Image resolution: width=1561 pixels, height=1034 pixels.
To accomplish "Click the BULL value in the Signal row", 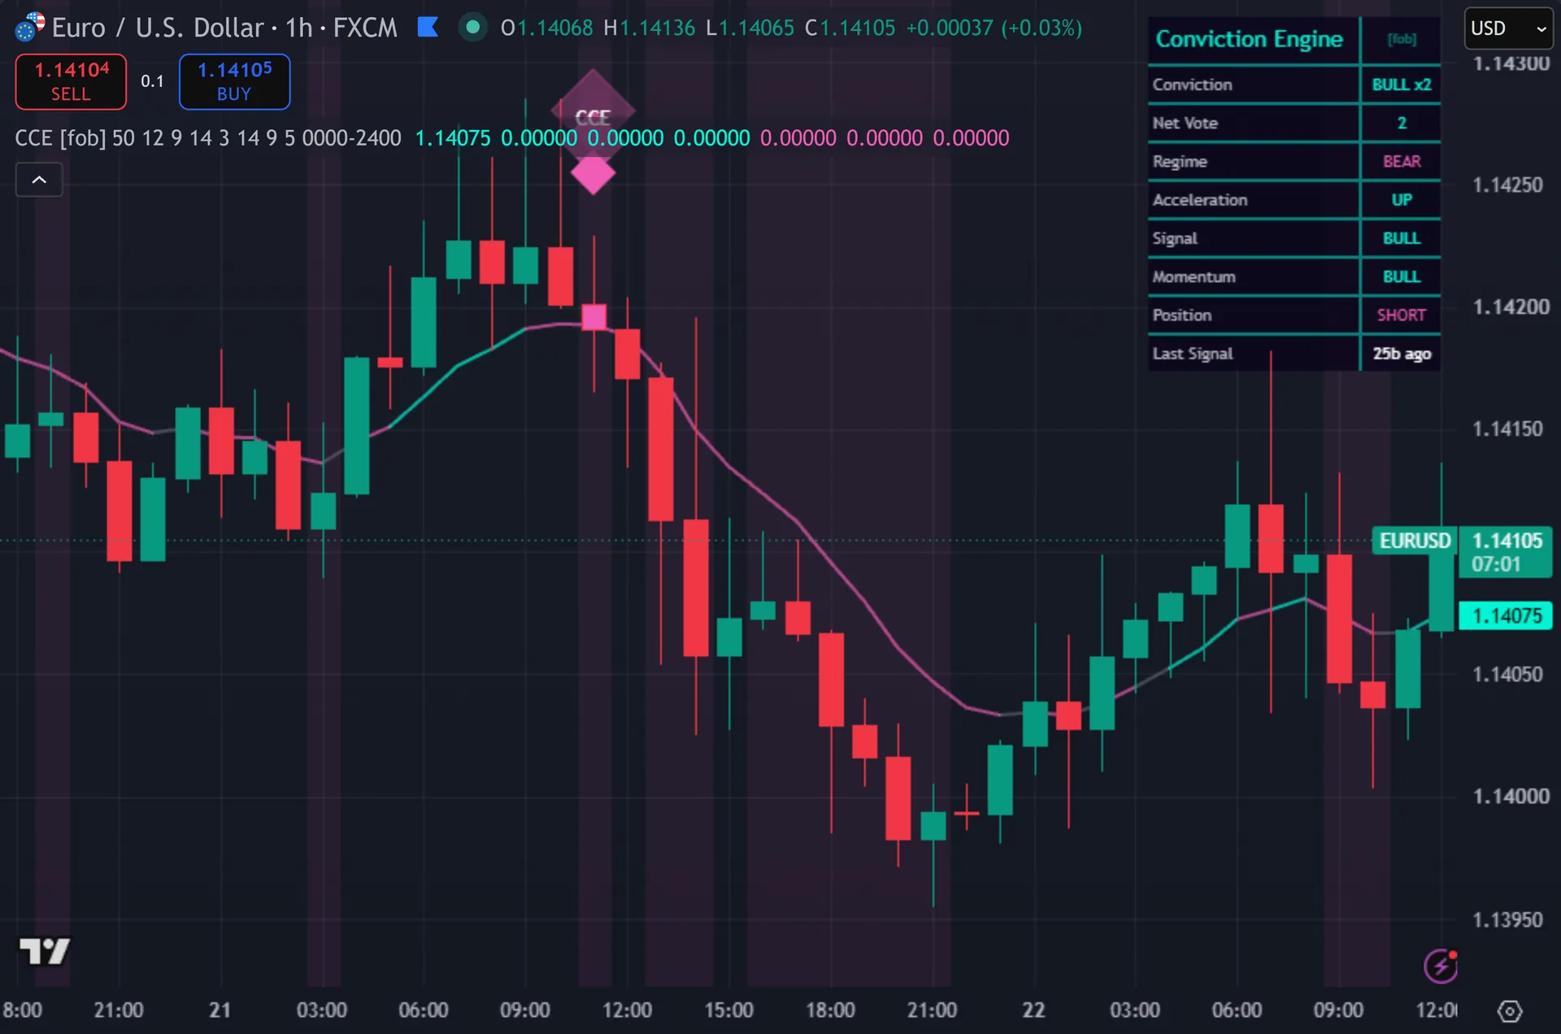I will 1402,238.
